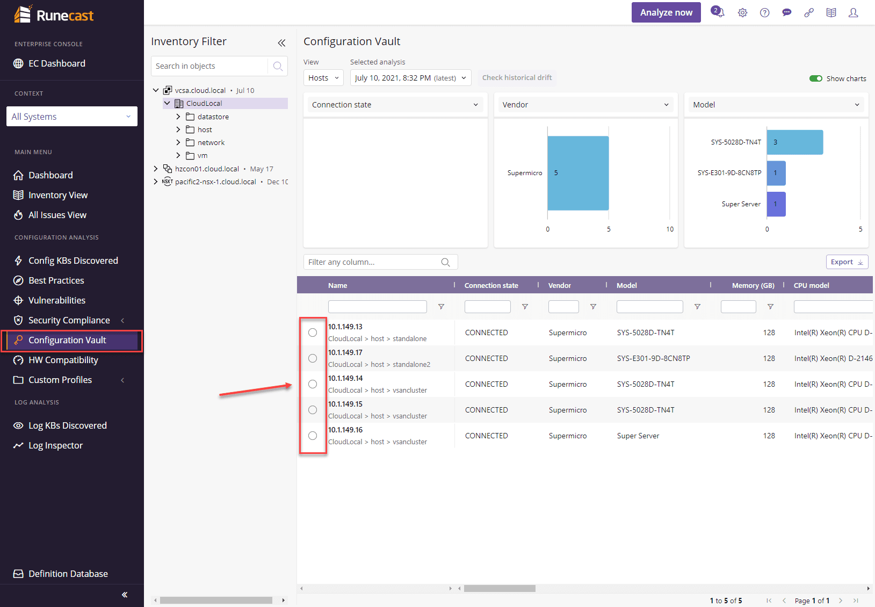The height and width of the screenshot is (607, 875).
Task: Go to the previous page of results
Action: [x=784, y=601]
